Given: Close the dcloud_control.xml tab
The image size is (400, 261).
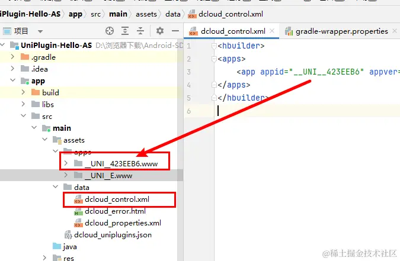Looking at the screenshot, I should click(x=272, y=31).
